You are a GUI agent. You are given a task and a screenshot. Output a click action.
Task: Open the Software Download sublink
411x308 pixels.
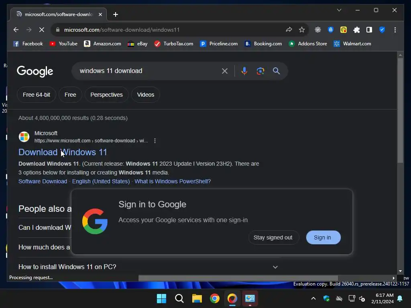coord(43,182)
